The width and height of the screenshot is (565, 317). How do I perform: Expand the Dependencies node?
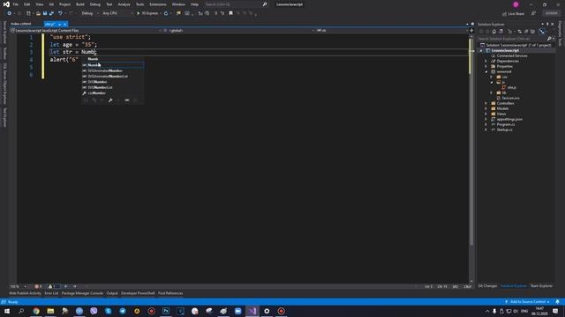click(x=486, y=61)
